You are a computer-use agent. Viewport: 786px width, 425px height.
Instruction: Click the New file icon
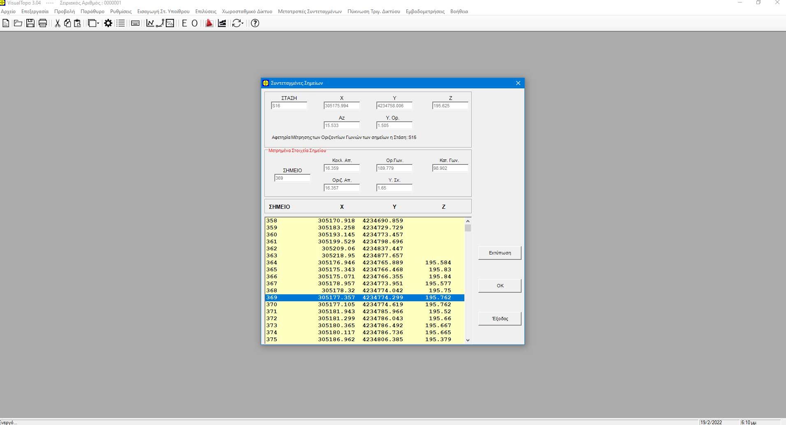click(6, 23)
